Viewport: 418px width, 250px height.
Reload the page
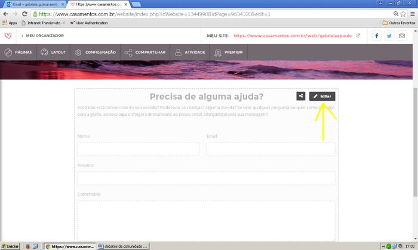tap(24, 14)
